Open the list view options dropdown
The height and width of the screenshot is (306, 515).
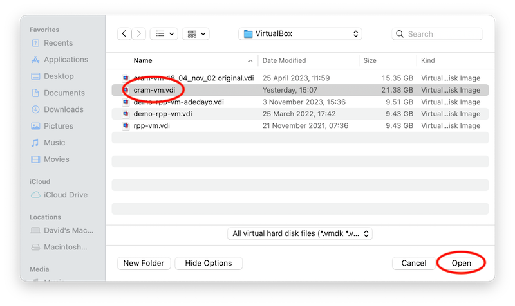(x=164, y=34)
